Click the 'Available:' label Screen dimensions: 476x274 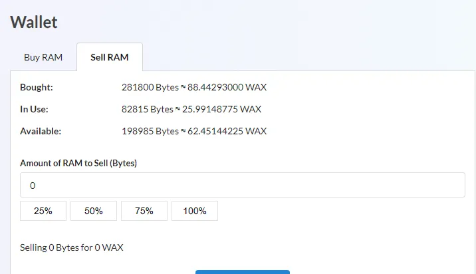click(x=41, y=131)
